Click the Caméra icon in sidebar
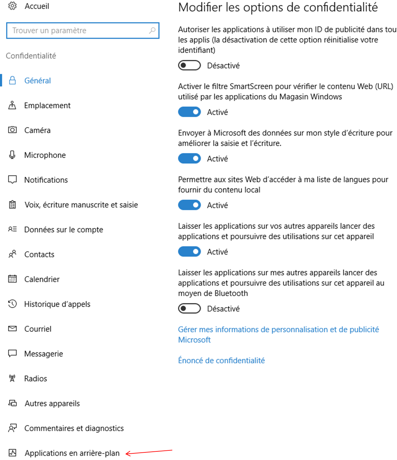 pos(12,130)
